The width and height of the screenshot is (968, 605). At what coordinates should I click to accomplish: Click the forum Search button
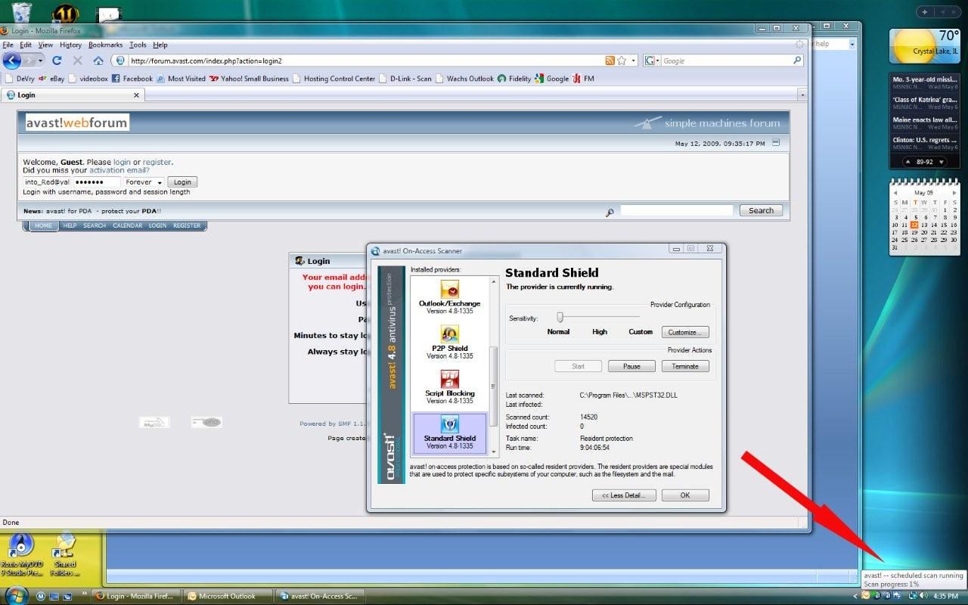pyautogui.click(x=761, y=211)
